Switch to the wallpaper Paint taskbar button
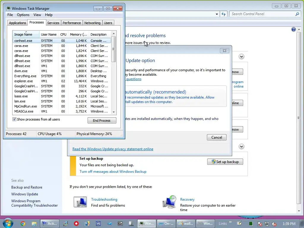The width and height of the screenshot is (304, 228). [x=186, y=224]
